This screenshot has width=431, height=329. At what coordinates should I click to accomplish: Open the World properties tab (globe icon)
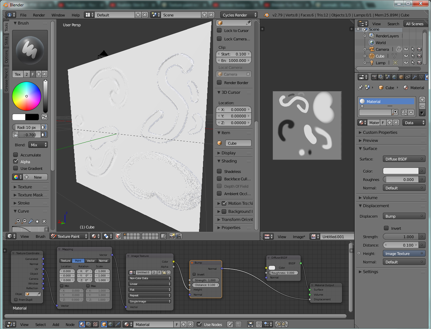click(x=394, y=77)
